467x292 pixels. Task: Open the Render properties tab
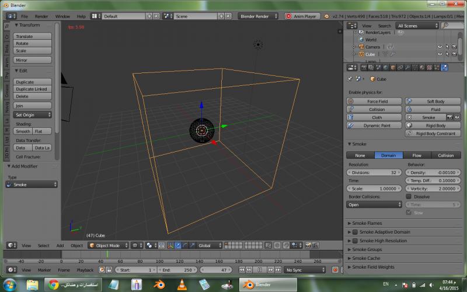(364, 68)
